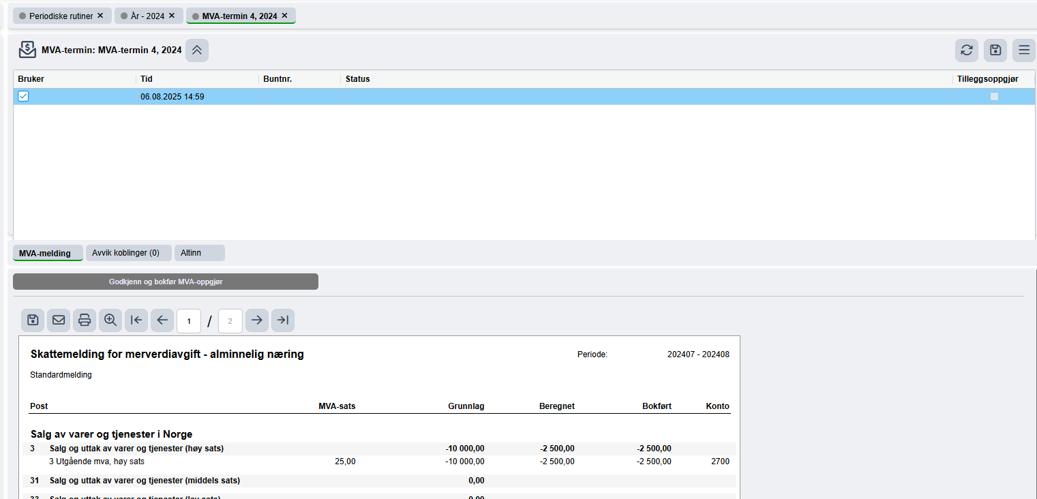Click the MVA-termin inbox icon
Screen dimensions: 1037x499
coord(27,50)
